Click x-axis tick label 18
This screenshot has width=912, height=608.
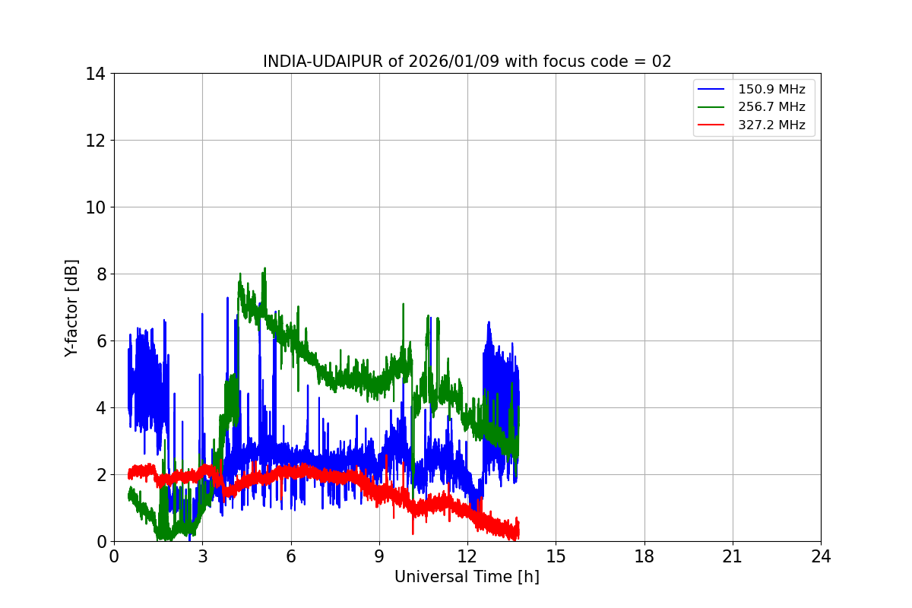click(644, 556)
